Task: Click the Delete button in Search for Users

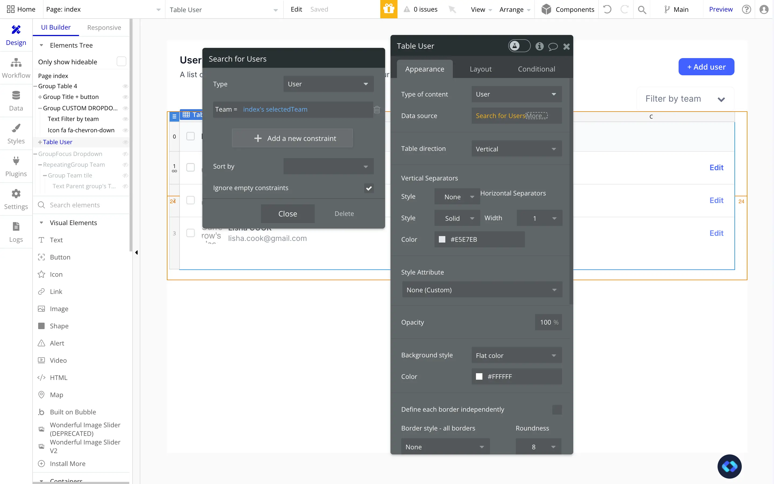Action: [x=344, y=213]
